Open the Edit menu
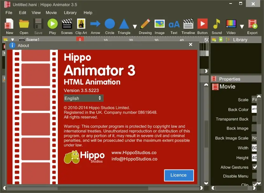Viewport: 264px width, 193px height. coord(22,13)
